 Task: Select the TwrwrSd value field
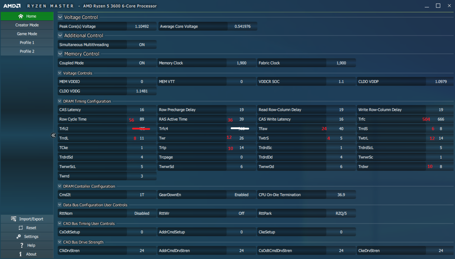pyautogui.click(x=242, y=167)
